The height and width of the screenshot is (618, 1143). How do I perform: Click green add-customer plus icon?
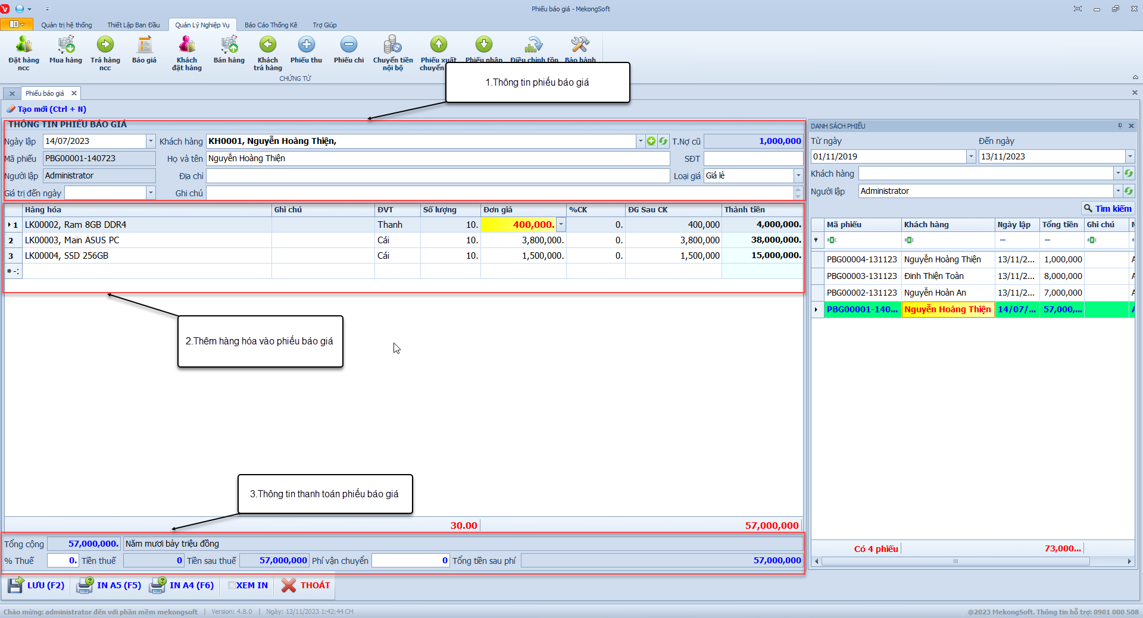(651, 141)
